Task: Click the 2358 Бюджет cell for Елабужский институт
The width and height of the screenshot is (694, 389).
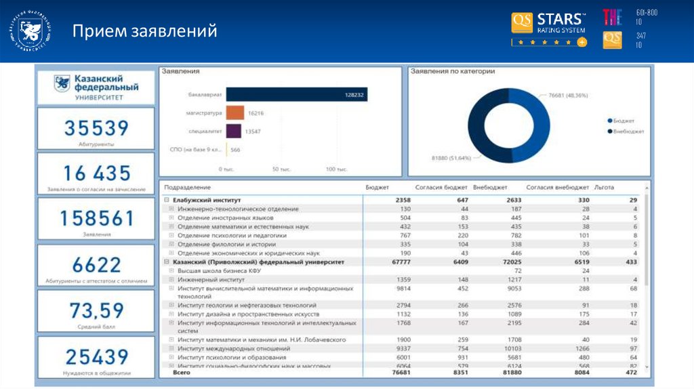Action: 403,200
